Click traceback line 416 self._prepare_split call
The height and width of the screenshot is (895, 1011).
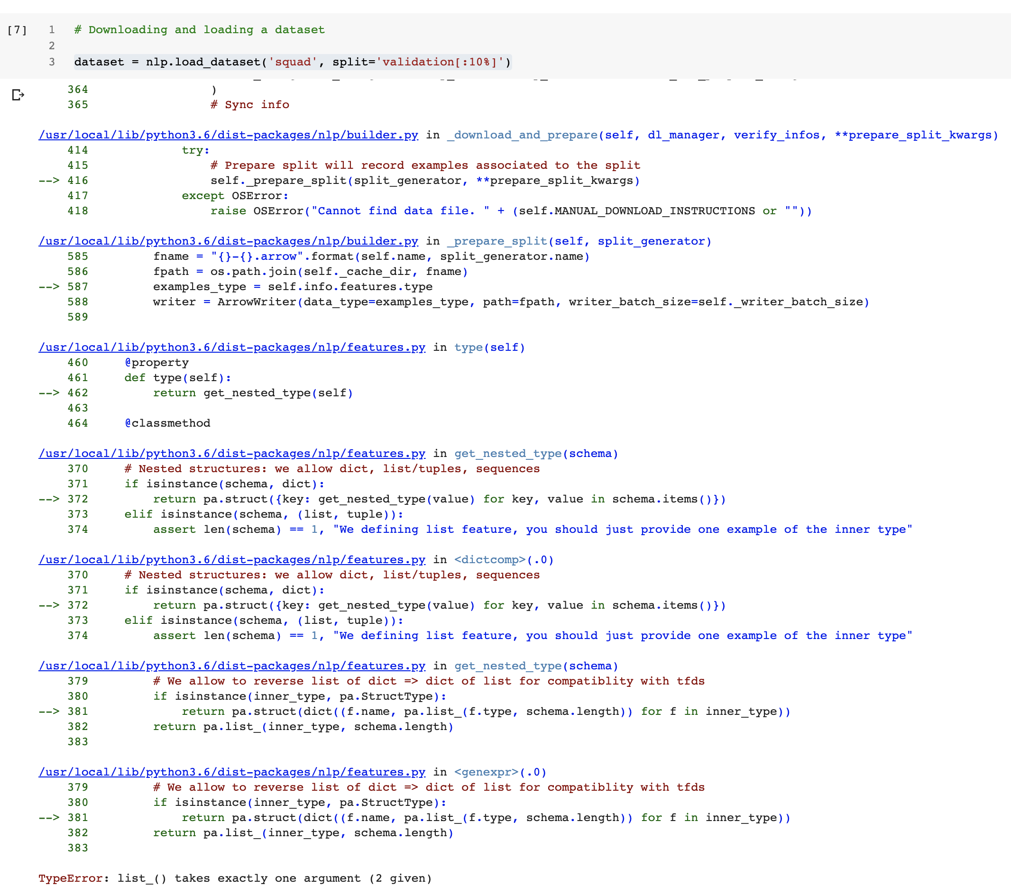[425, 181]
